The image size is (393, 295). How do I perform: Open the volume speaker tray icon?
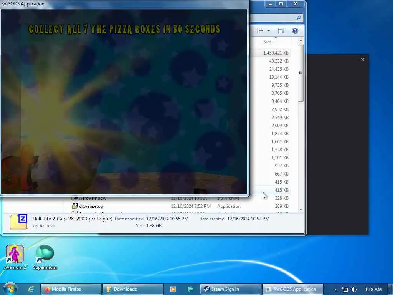coord(354,290)
